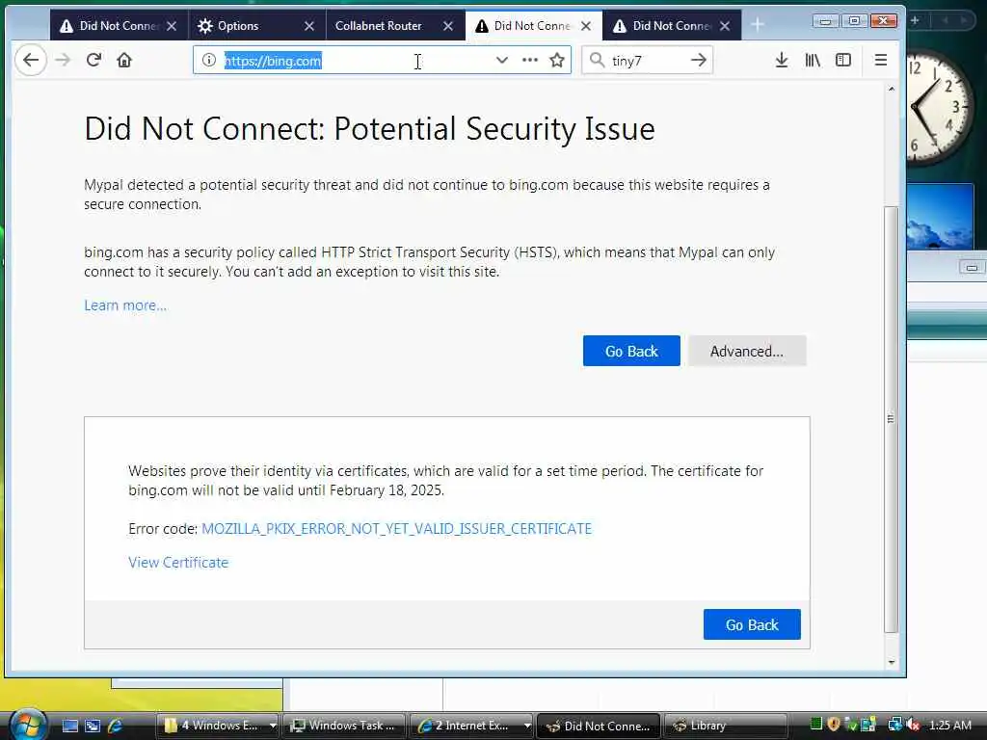The width and height of the screenshot is (987, 740).
Task: Toggle the sidebar view
Action: point(843,61)
